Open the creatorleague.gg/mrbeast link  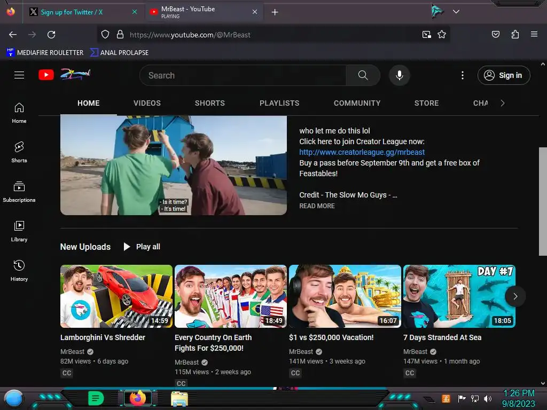(362, 152)
